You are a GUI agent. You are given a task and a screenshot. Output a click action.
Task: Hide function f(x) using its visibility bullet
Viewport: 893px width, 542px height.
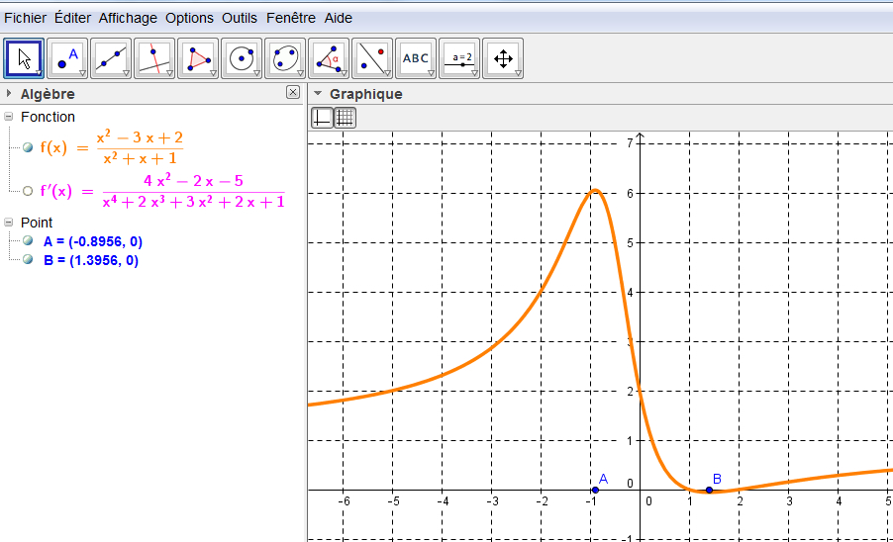pyautogui.click(x=28, y=147)
